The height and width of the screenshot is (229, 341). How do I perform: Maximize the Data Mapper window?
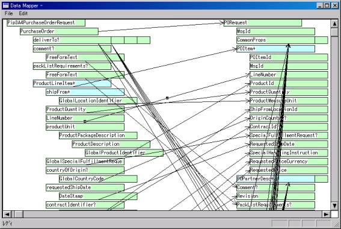(x=327, y=5)
